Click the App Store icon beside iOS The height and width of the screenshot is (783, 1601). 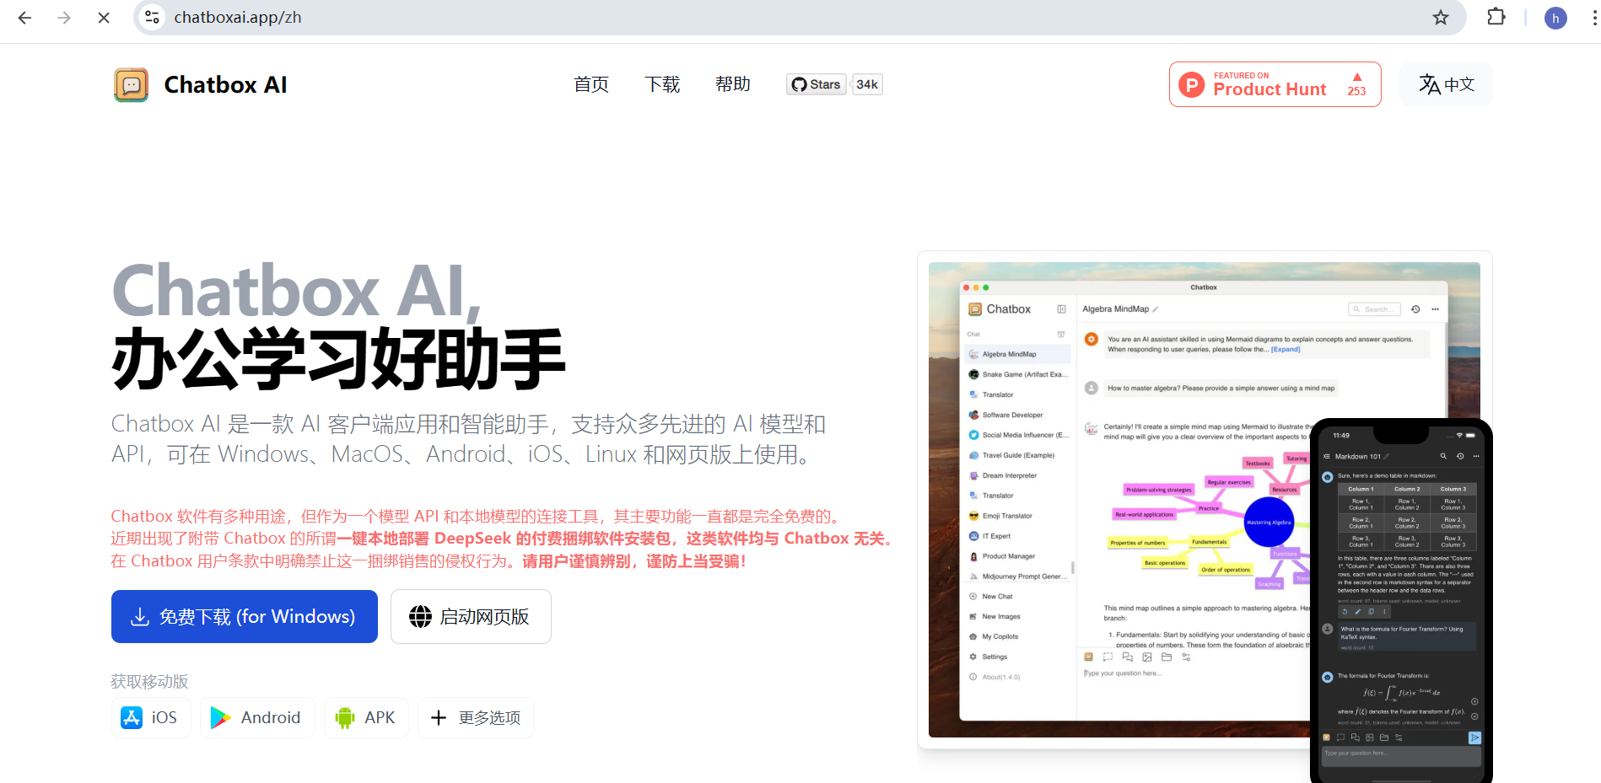(x=132, y=717)
